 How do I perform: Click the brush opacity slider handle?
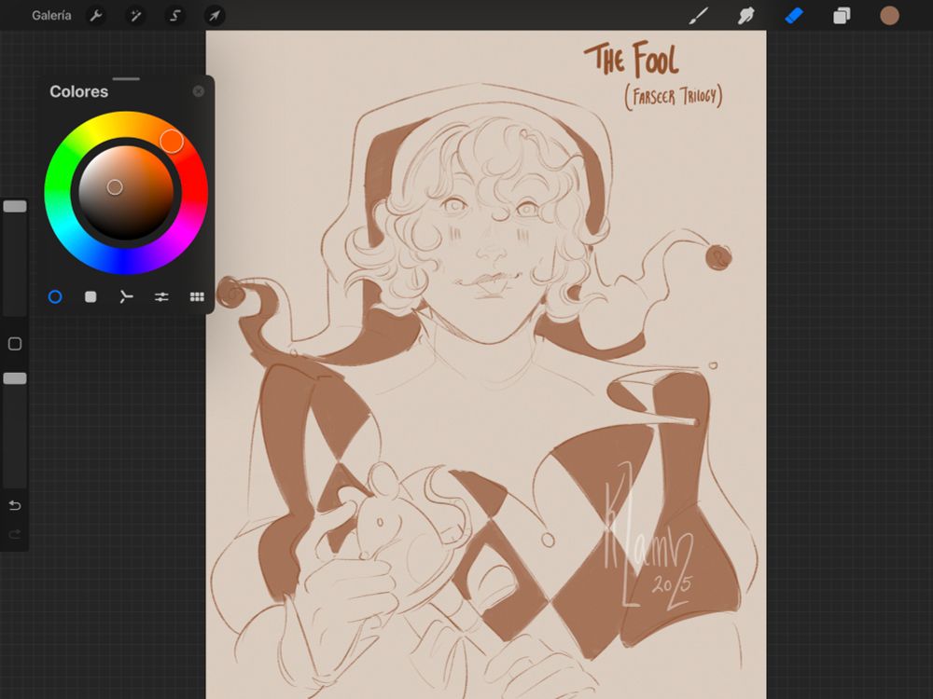15,378
